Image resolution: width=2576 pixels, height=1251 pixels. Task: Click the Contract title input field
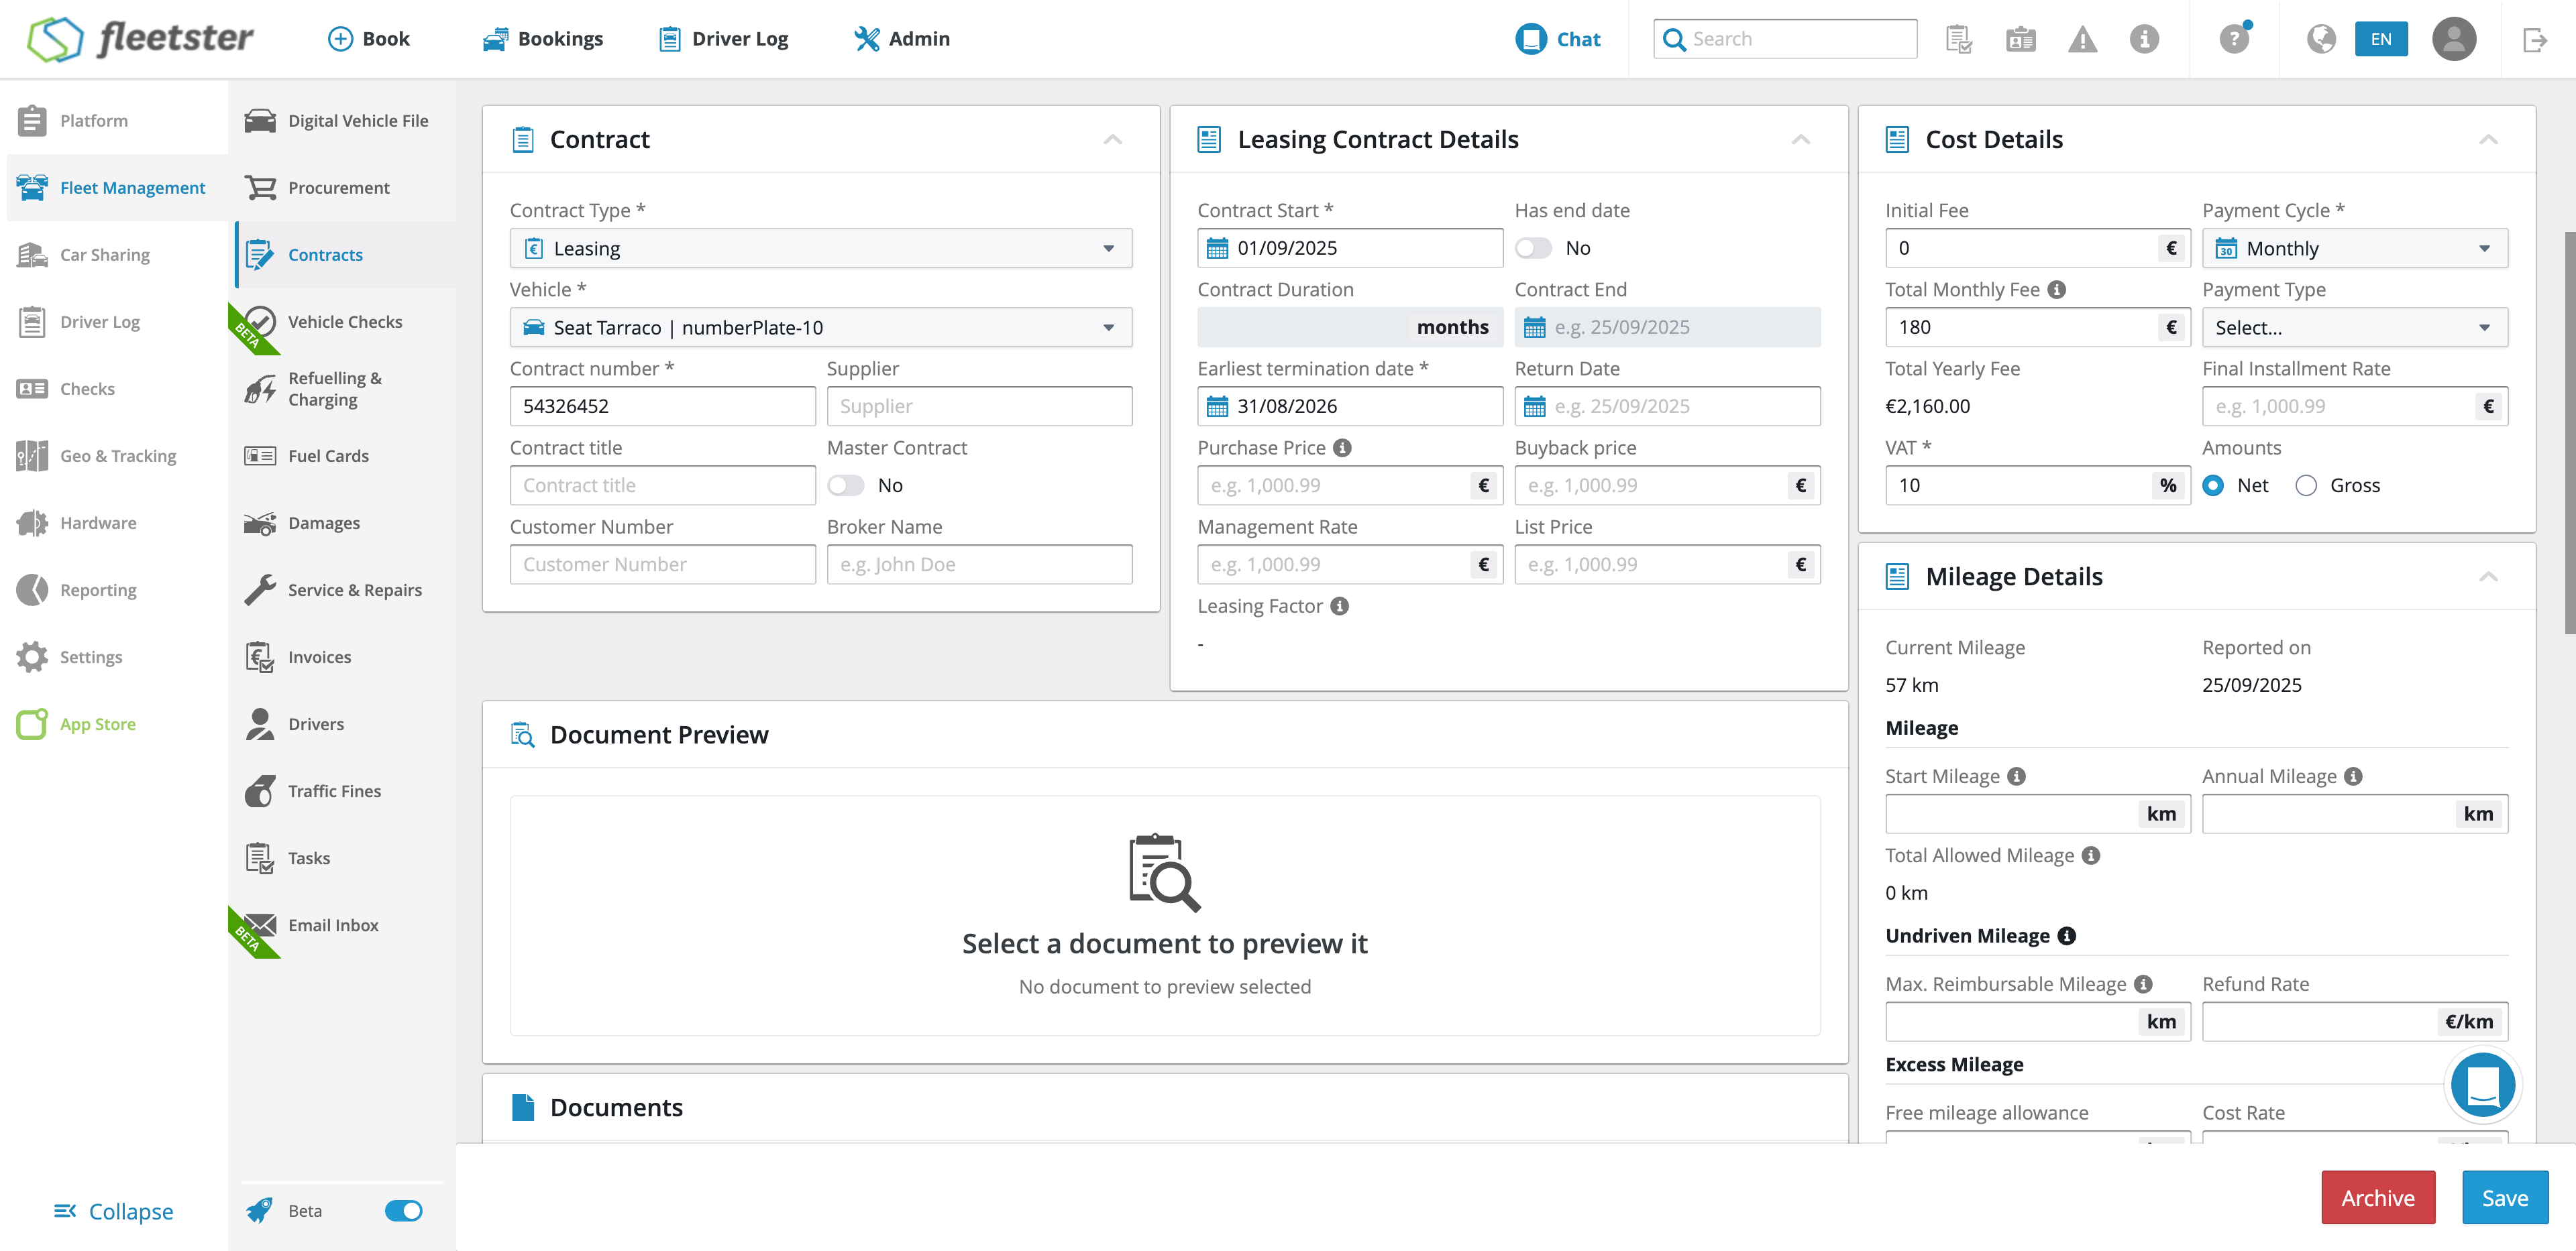[662, 485]
